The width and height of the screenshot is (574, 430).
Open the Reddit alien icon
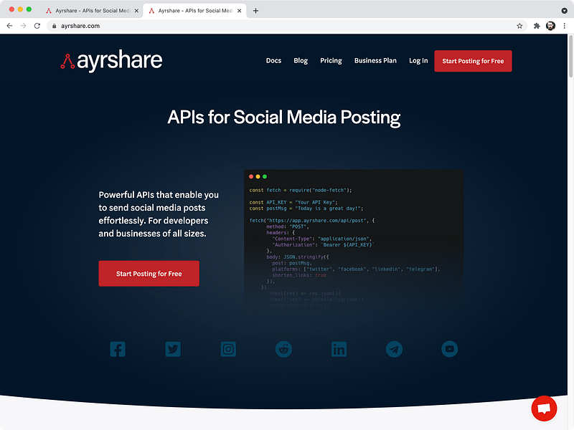coord(283,349)
